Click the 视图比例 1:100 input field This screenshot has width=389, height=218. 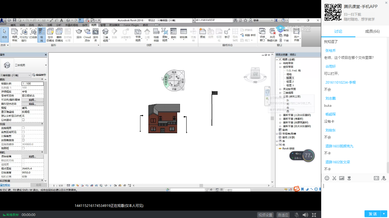(32, 84)
